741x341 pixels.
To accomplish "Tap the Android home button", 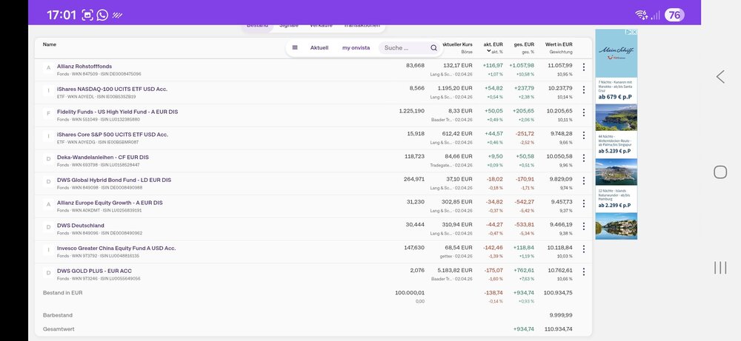I will 720,172.
